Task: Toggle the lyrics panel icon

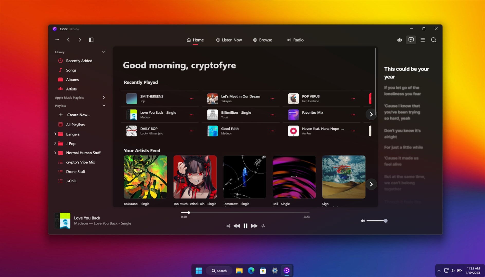Action: click(x=411, y=40)
